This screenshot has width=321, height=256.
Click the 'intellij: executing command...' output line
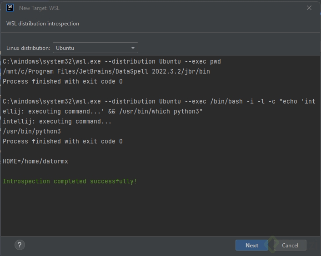pos(57,121)
